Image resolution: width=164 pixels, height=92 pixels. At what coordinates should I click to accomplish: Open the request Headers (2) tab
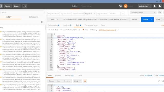click(x=67, y=25)
